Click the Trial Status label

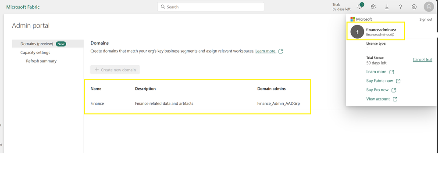375,58
